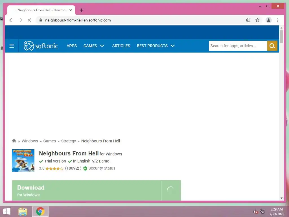The image size is (289, 217).
Task: Click the Softonic logo
Action: [41, 46]
